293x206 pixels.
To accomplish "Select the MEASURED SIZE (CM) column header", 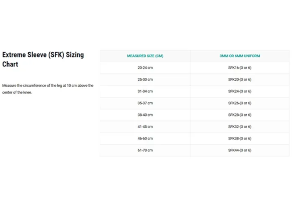I will [145, 56].
